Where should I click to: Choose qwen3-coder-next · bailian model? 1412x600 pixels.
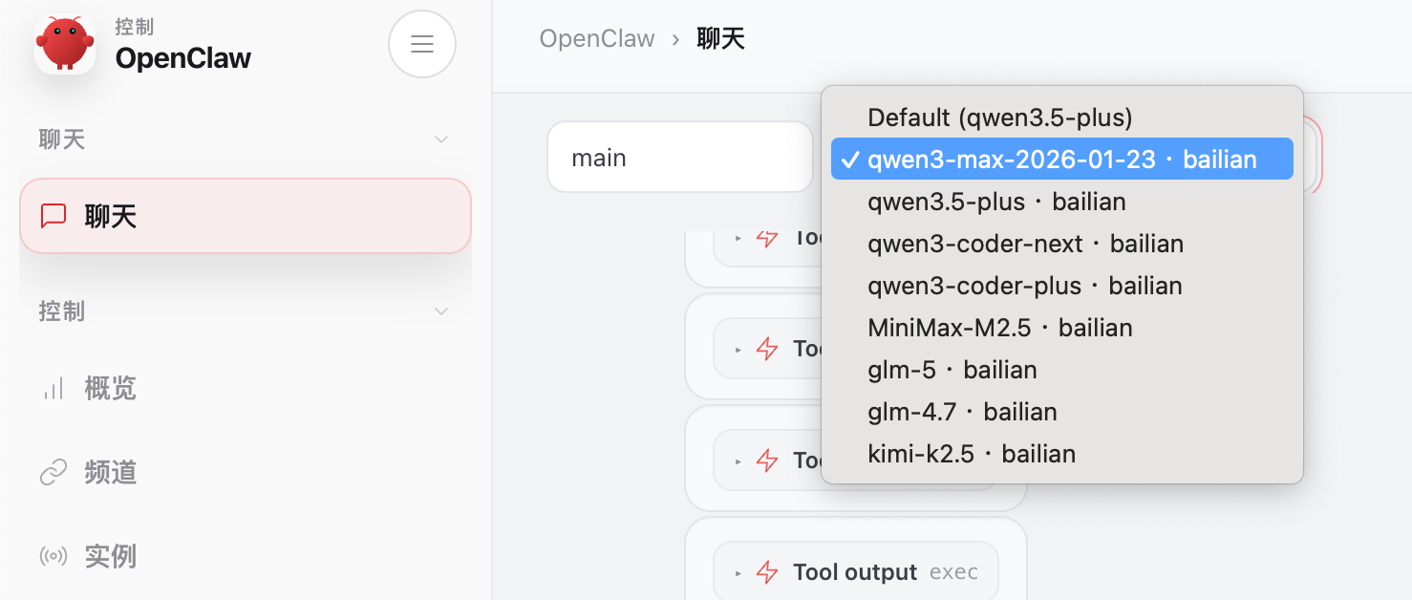tap(1062, 244)
